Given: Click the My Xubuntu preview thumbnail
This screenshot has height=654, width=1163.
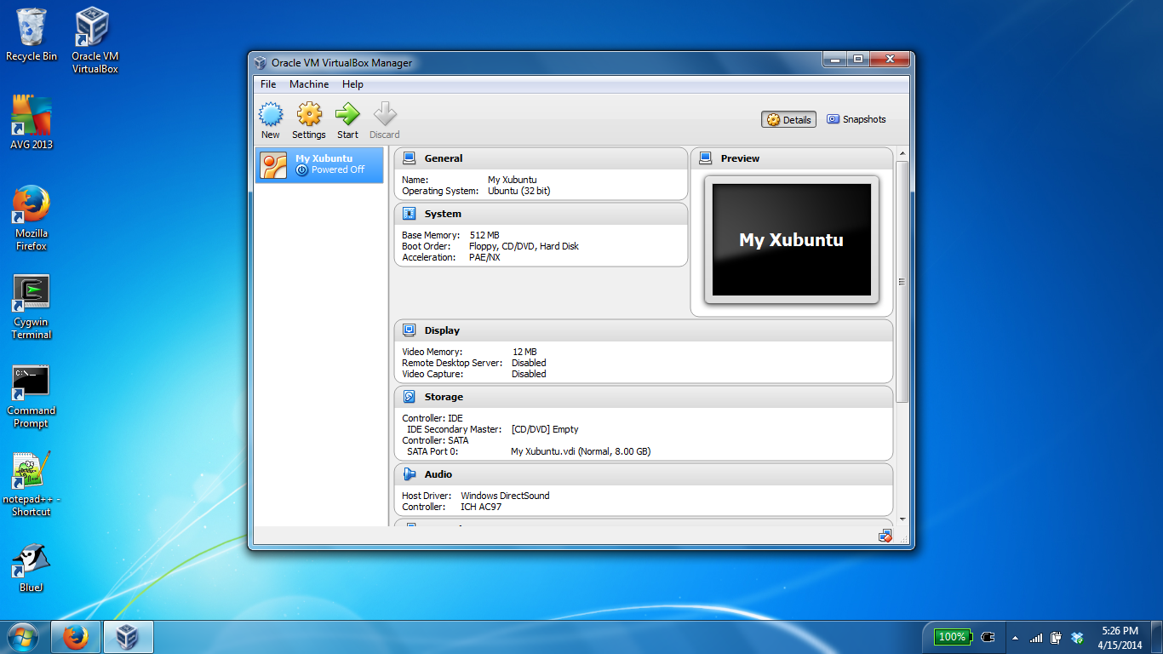Looking at the screenshot, I should tap(792, 240).
